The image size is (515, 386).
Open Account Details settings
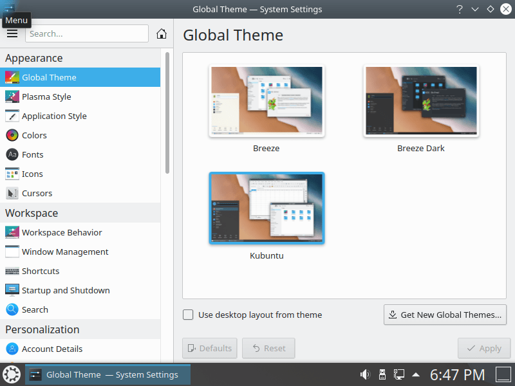point(80,349)
